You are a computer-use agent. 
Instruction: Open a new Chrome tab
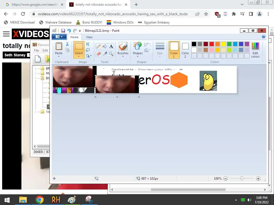click(136, 5)
